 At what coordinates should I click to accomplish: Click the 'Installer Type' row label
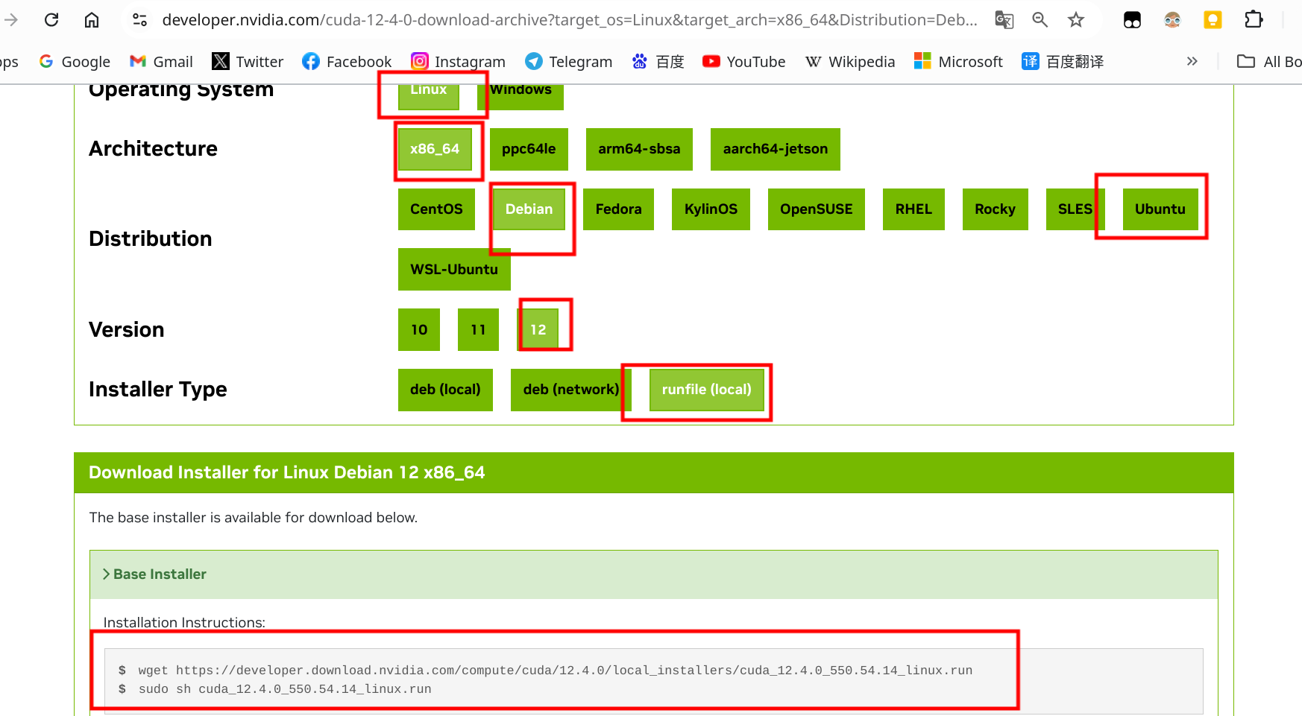point(158,390)
